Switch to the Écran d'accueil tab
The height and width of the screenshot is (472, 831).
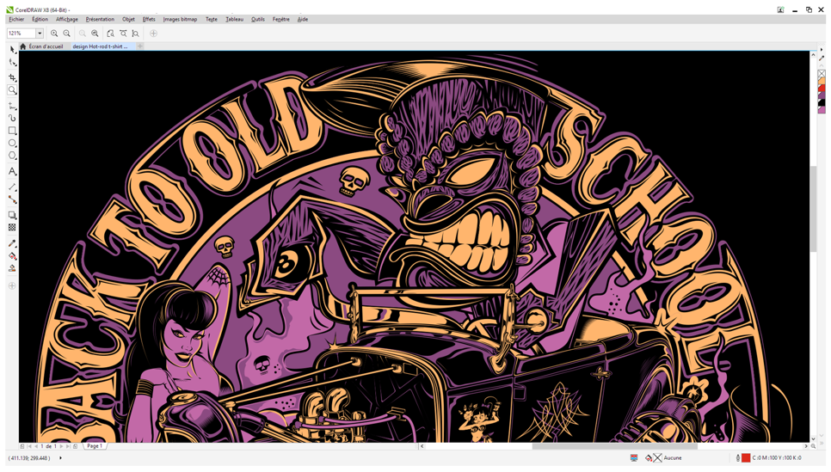[45, 46]
